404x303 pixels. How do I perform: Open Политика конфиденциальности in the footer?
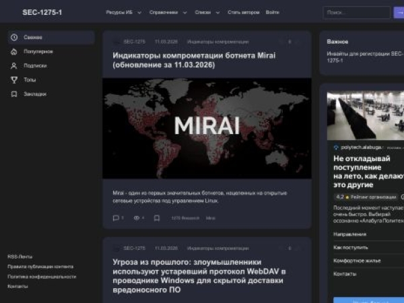click(x=42, y=277)
